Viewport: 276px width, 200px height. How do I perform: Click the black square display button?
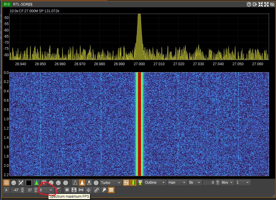[x=28, y=183]
